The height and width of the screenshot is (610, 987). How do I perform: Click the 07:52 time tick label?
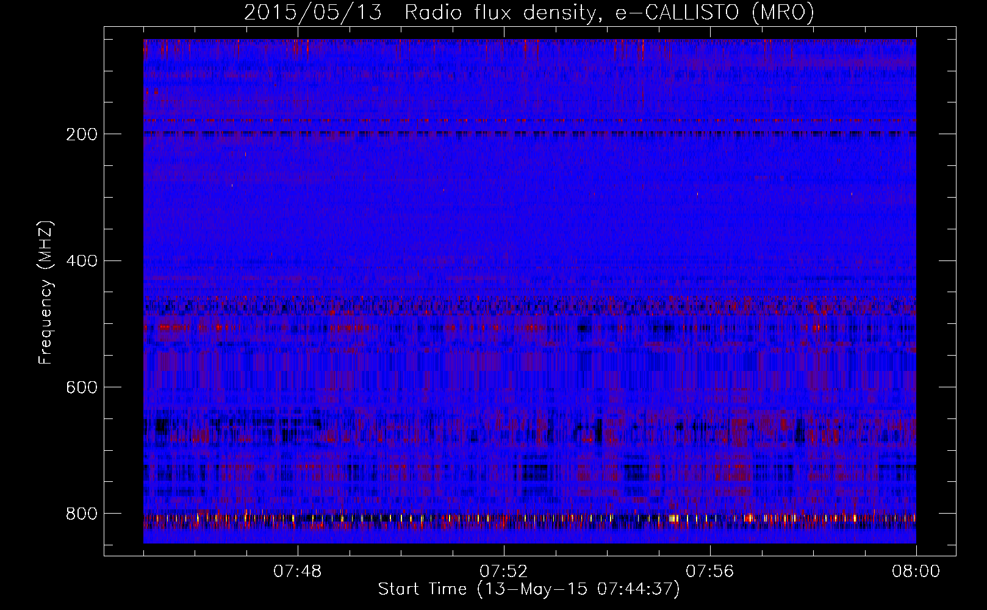click(504, 572)
